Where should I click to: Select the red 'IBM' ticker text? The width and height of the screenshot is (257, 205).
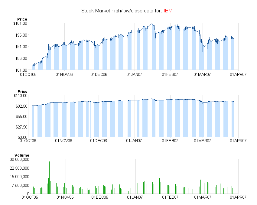[168, 11]
